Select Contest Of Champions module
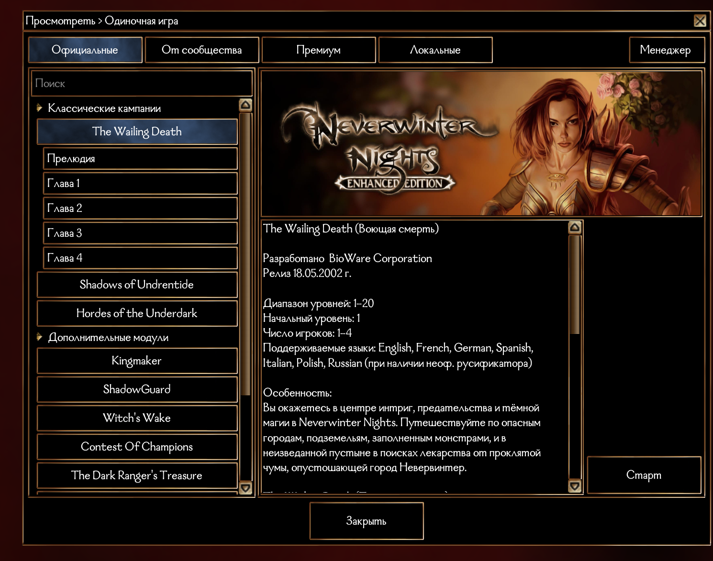The image size is (713, 561). point(137,447)
